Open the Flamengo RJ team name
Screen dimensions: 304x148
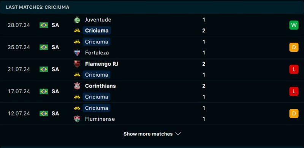tap(101, 64)
